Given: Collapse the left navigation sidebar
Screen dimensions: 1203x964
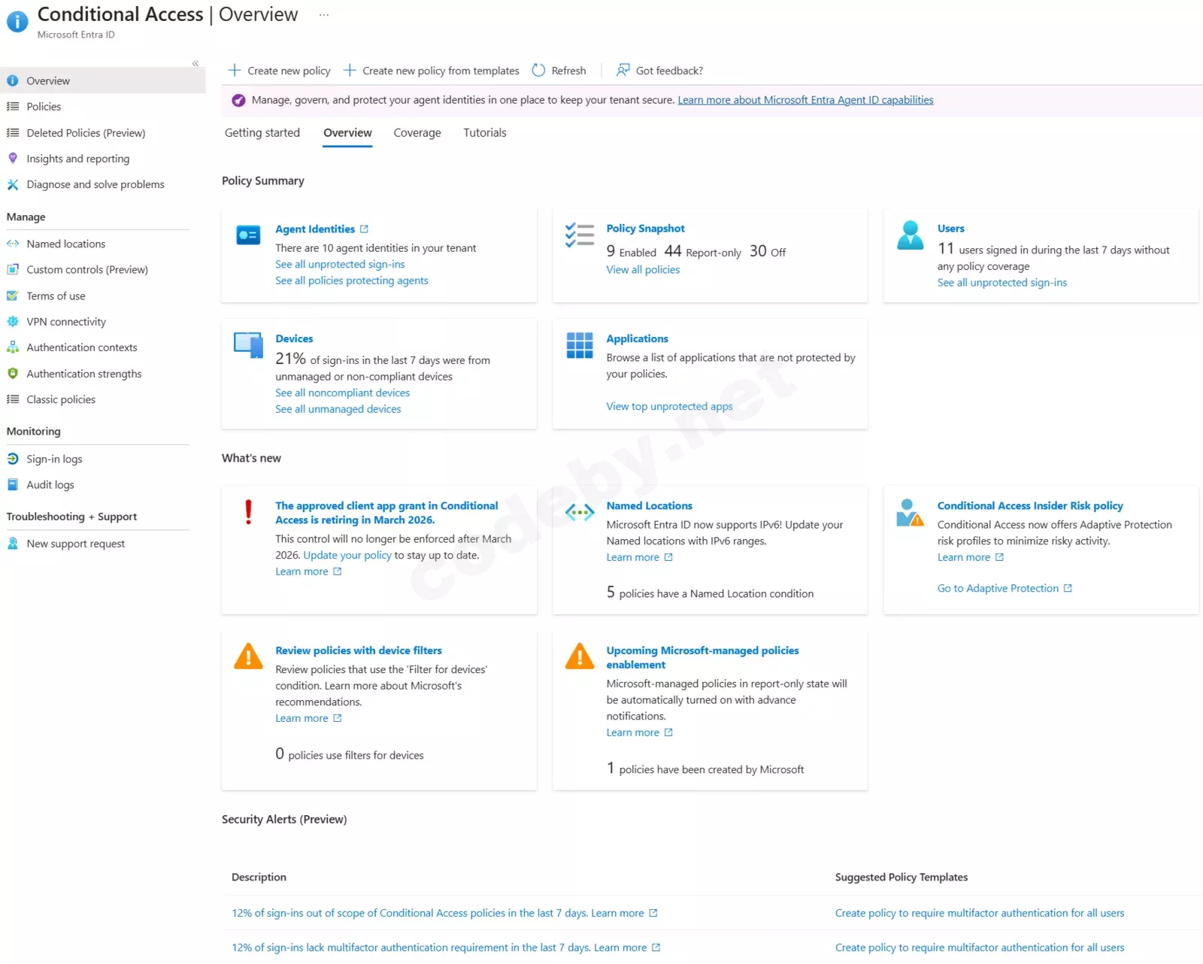Looking at the screenshot, I should (195, 64).
